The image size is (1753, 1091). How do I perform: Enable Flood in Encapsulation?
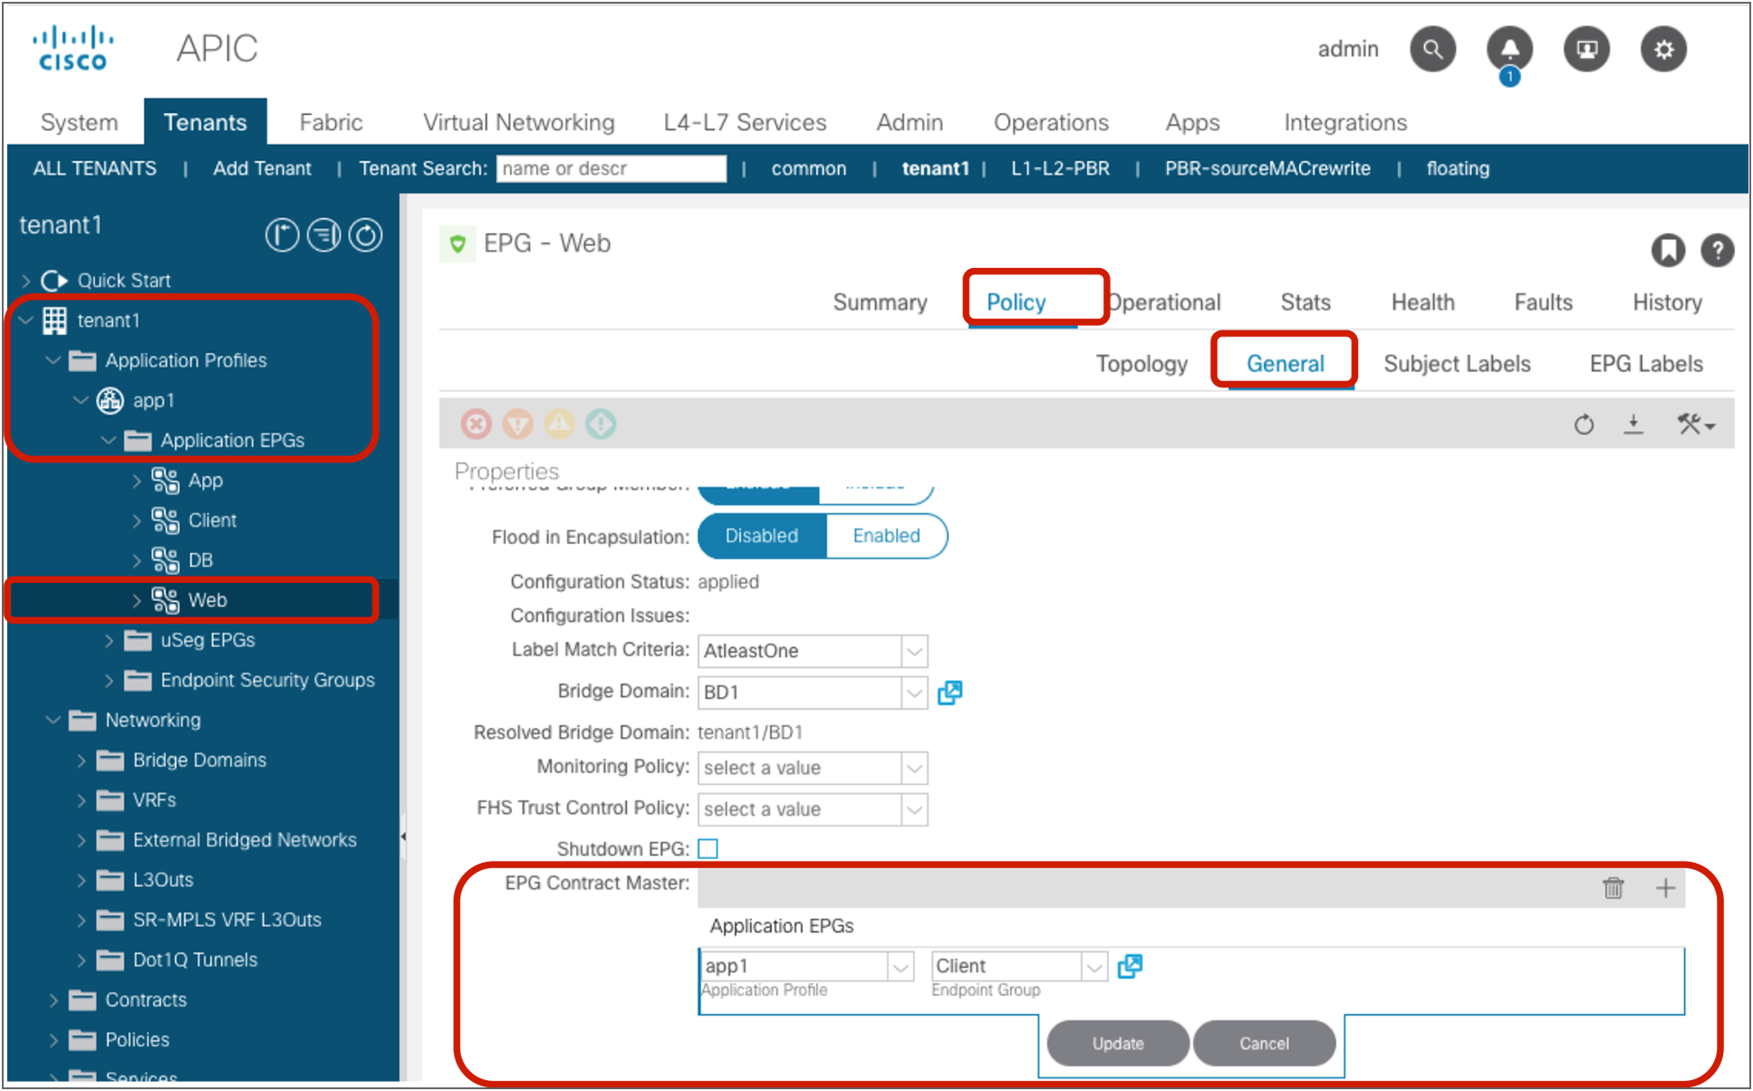pyautogui.click(x=886, y=536)
